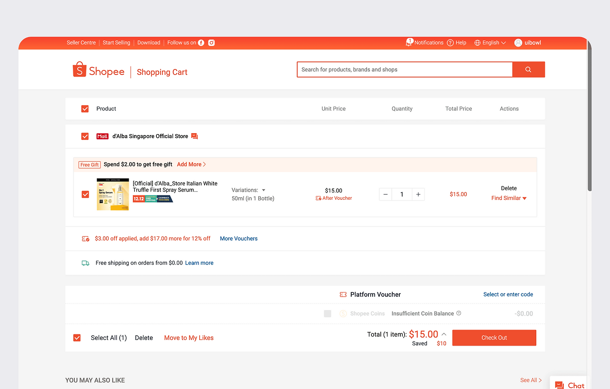
Task: Toggle the d'Alba Singapore Official Store checkbox
Action: point(85,136)
